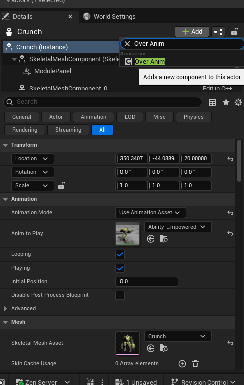Filter by Animation category
This screenshot has height=385, width=244.
[93, 117]
